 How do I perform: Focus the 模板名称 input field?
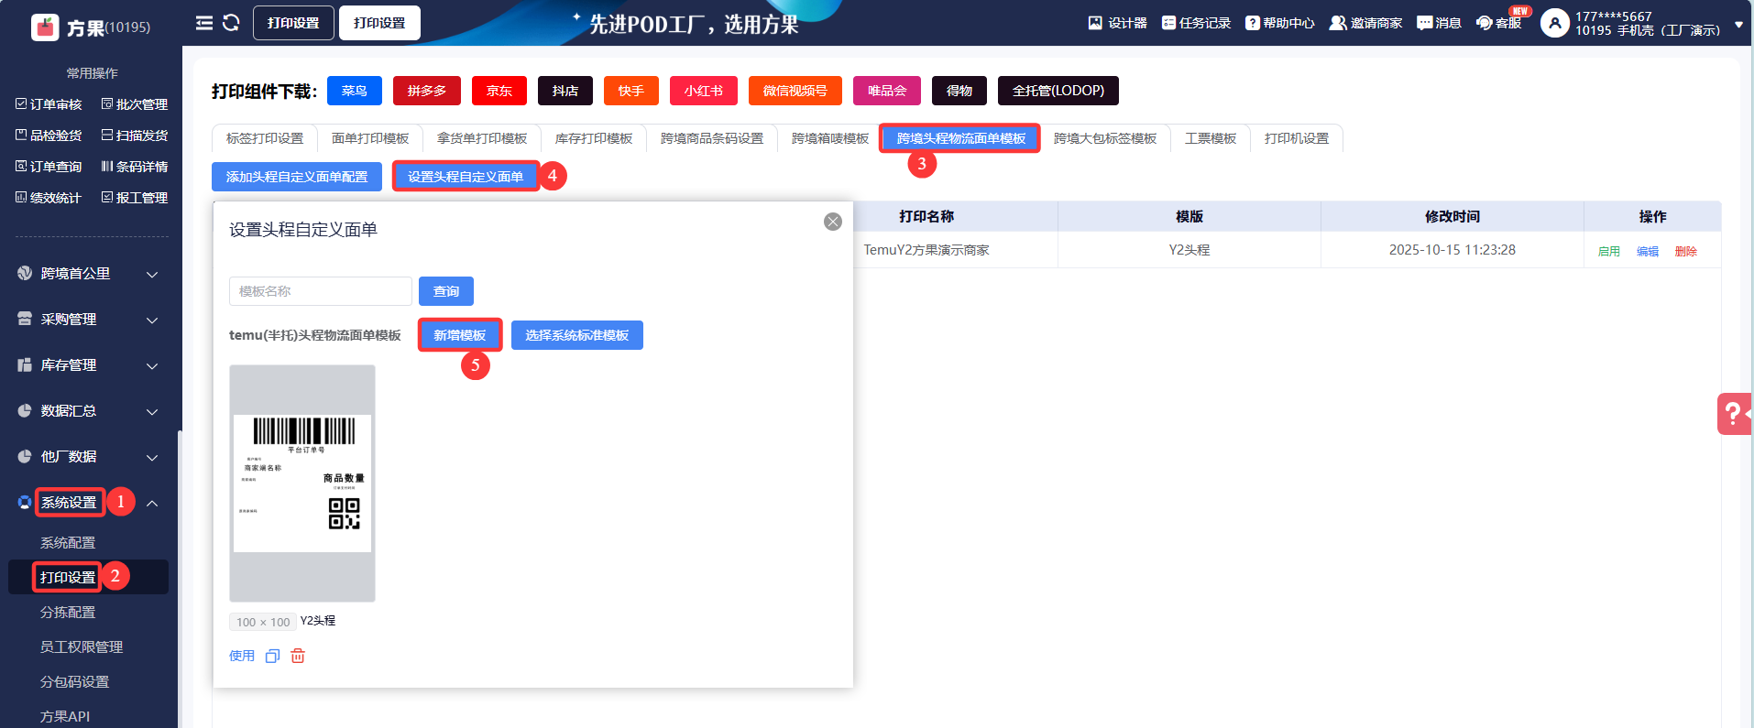(321, 291)
